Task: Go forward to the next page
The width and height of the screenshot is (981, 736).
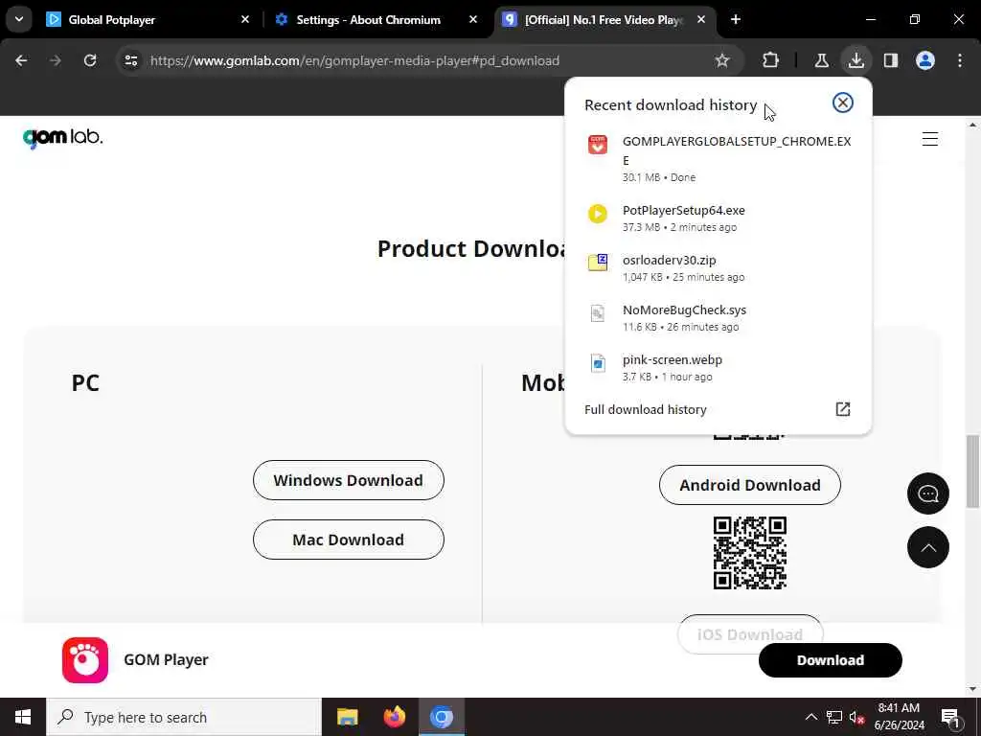Action: [x=56, y=60]
